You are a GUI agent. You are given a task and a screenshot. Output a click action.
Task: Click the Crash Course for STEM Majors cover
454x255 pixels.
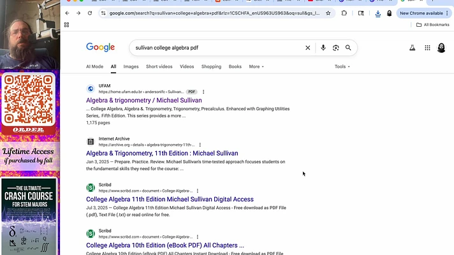pyautogui.click(x=29, y=217)
